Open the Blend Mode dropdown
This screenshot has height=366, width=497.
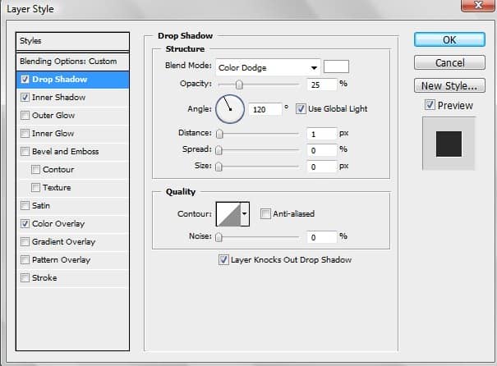tap(268, 67)
